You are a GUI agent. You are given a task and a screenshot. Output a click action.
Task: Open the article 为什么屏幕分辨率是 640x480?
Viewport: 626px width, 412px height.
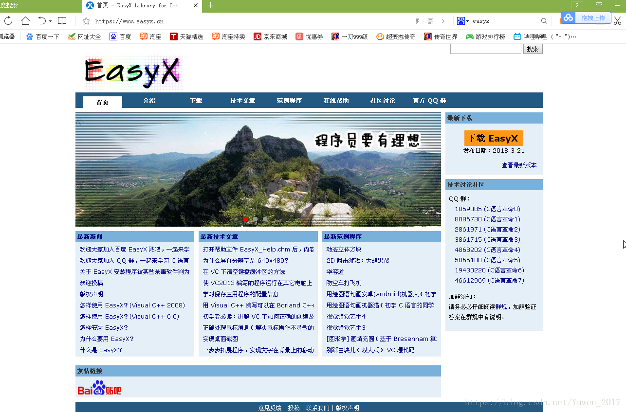tap(246, 261)
